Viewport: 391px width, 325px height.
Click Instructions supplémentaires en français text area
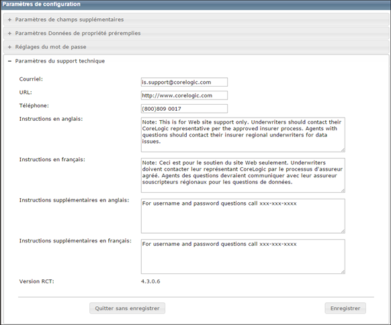tap(243, 257)
